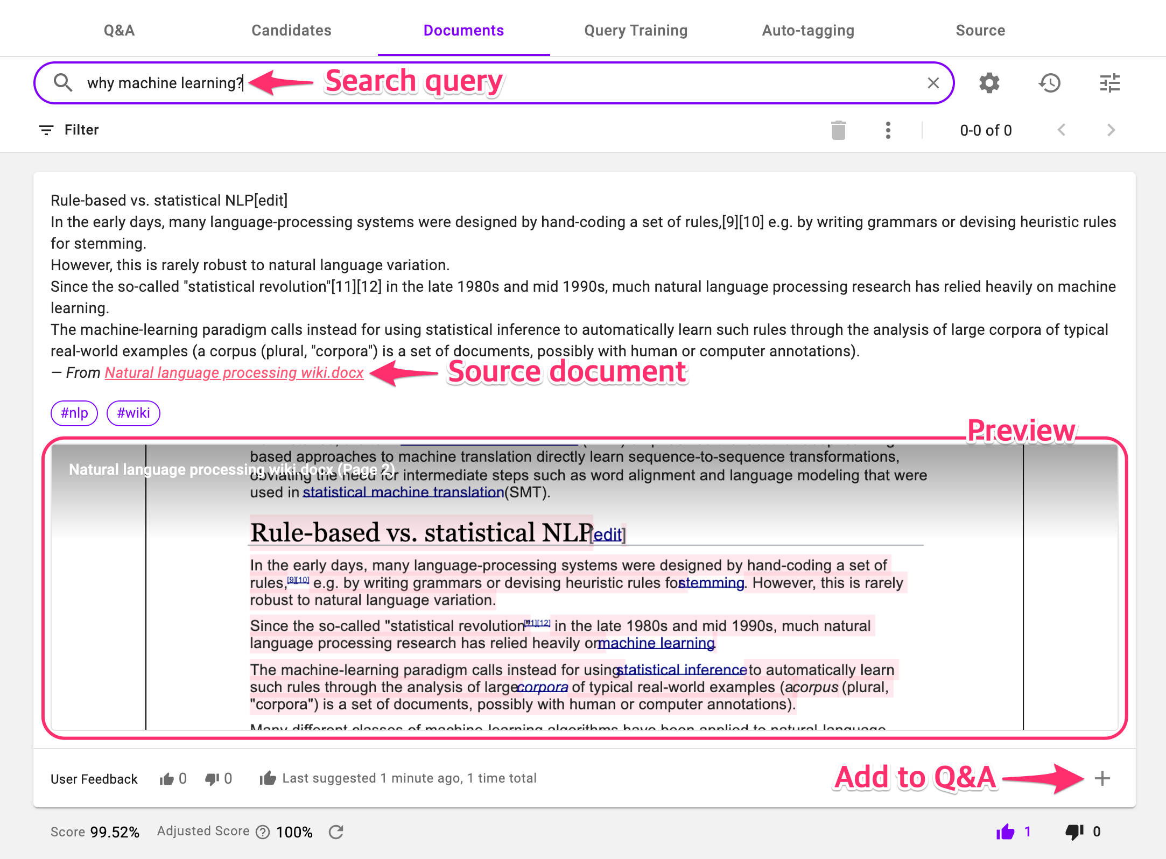This screenshot has height=859, width=1166.
Task: Click the plus icon to add to Q&A
Action: [1102, 778]
